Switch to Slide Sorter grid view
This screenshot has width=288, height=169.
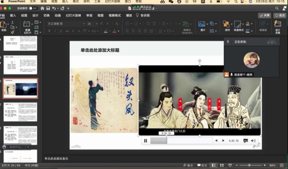click(222, 165)
